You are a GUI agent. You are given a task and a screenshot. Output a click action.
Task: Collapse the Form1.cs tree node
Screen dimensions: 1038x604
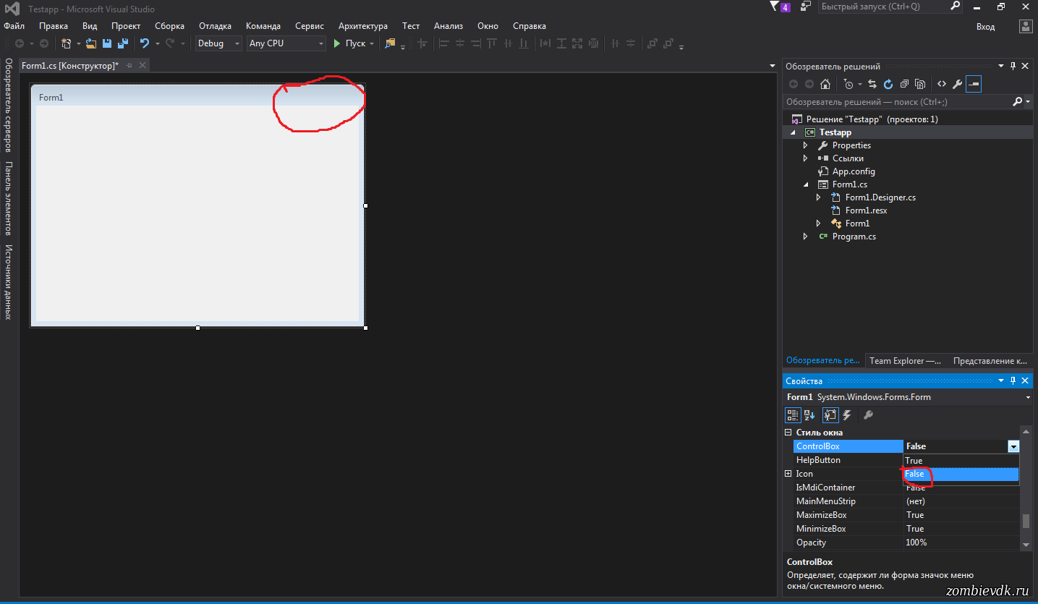click(805, 184)
